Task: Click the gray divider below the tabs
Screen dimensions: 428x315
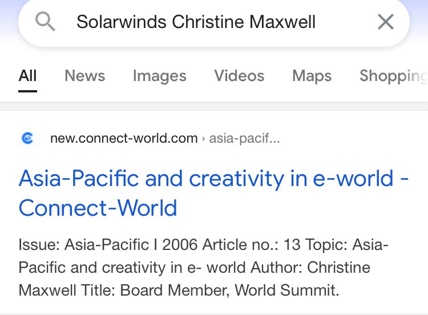Action: (x=214, y=106)
